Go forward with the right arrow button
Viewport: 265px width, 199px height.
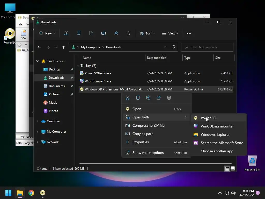(x=48, y=47)
